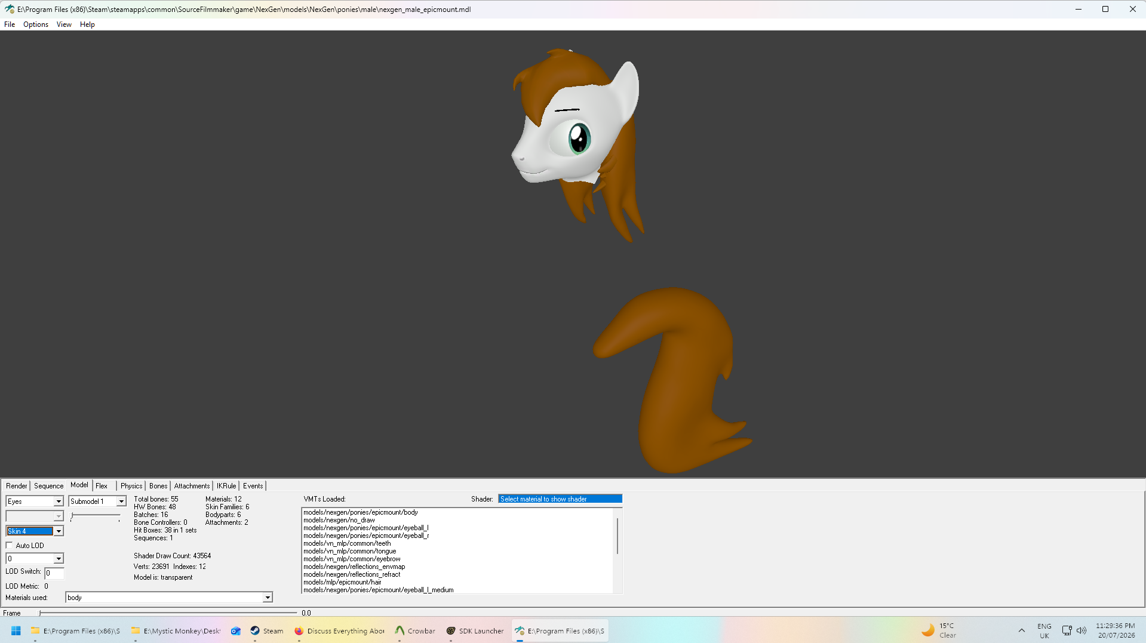Show hidden system tray icons

[x=1021, y=630]
